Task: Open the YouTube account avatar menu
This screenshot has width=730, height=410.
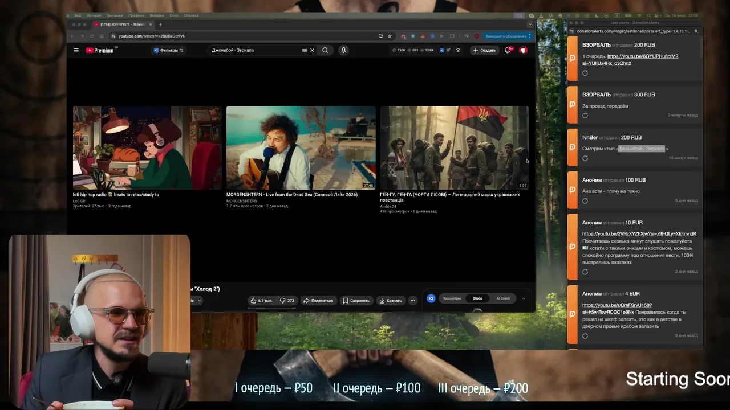Action: click(x=523, y=50)
